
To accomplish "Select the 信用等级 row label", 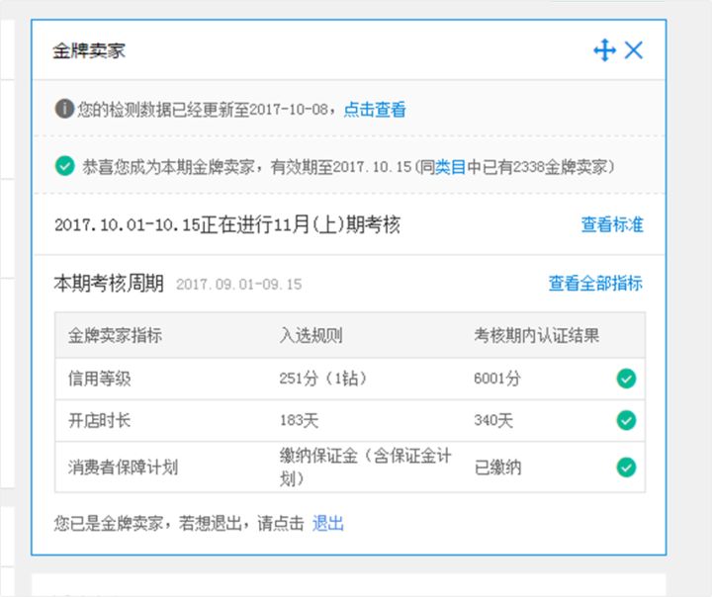I will point(99,379).
